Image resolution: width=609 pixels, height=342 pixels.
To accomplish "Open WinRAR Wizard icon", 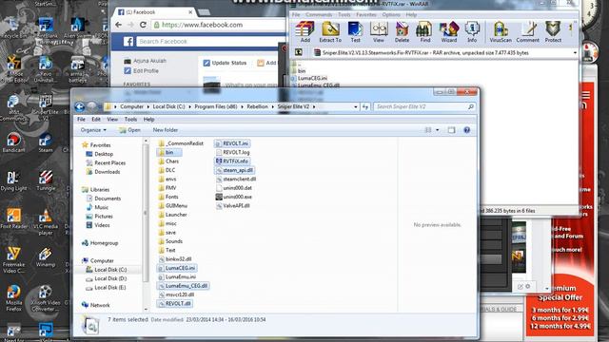I will pyautogui.click(x=448, y=31).
